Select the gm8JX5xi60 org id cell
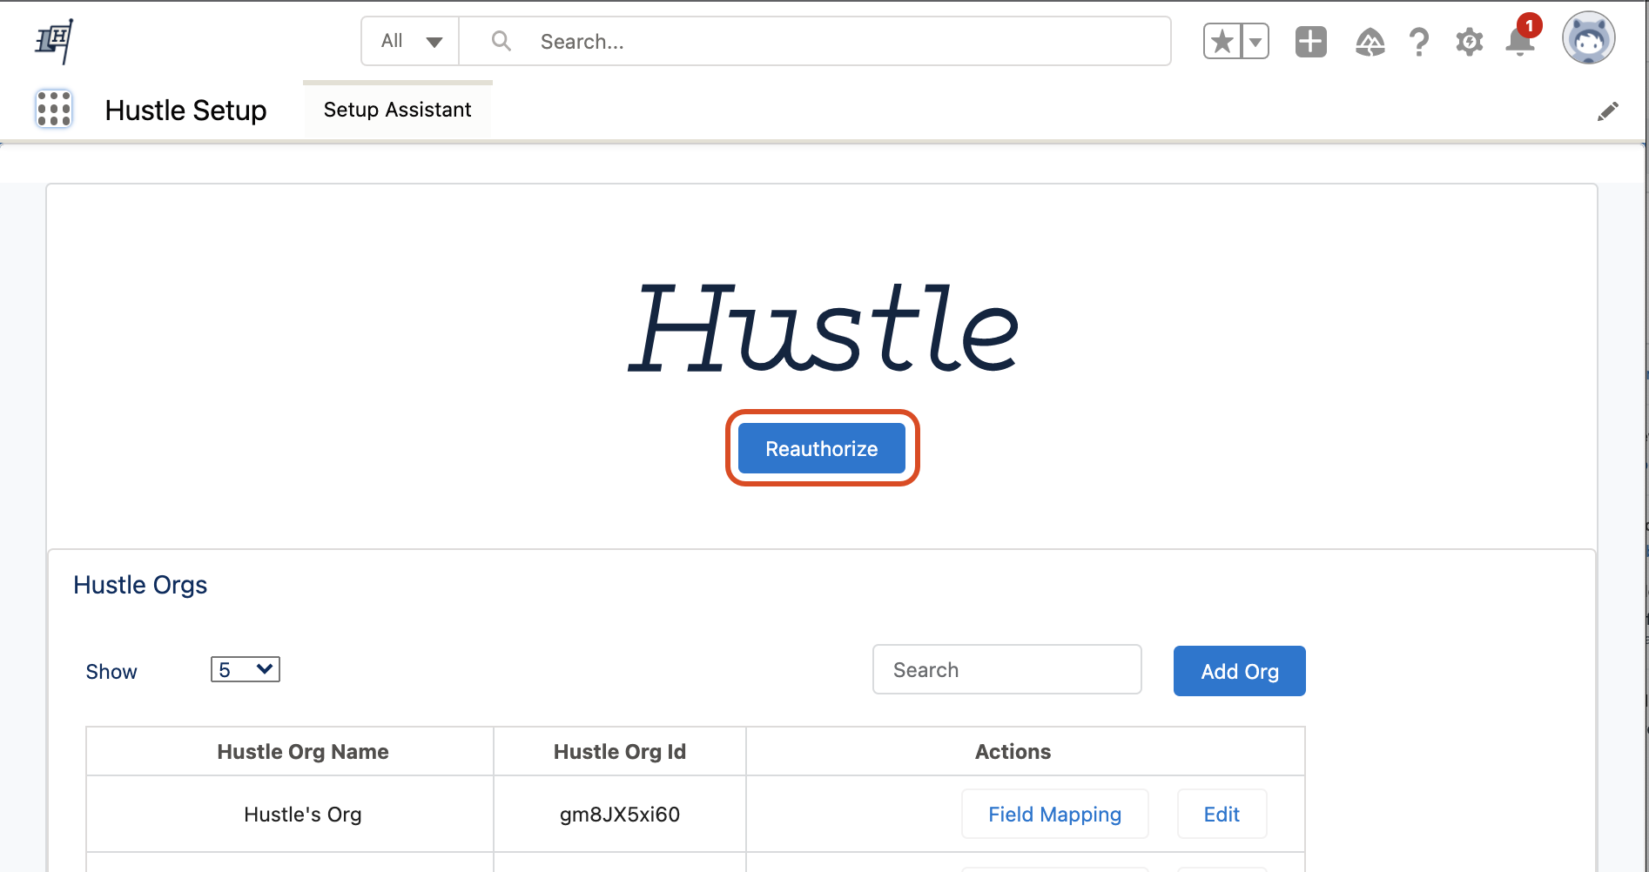Screen dimensions: 1649x872 tap(620, 814)
